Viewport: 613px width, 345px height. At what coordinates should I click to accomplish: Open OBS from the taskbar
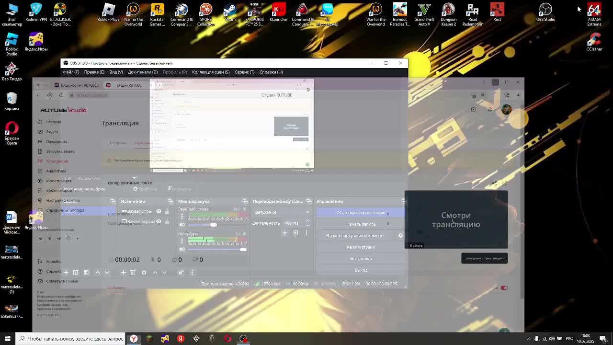[243, 339]
